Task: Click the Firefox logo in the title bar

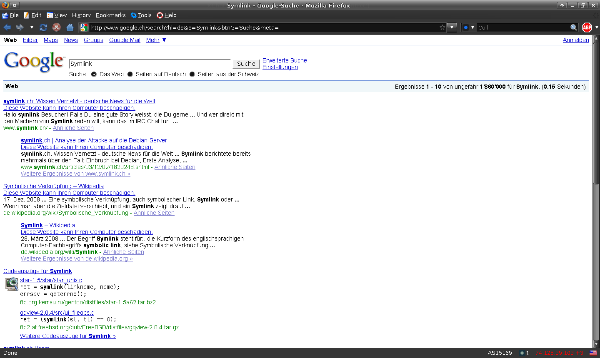Action: coord(5,5)
